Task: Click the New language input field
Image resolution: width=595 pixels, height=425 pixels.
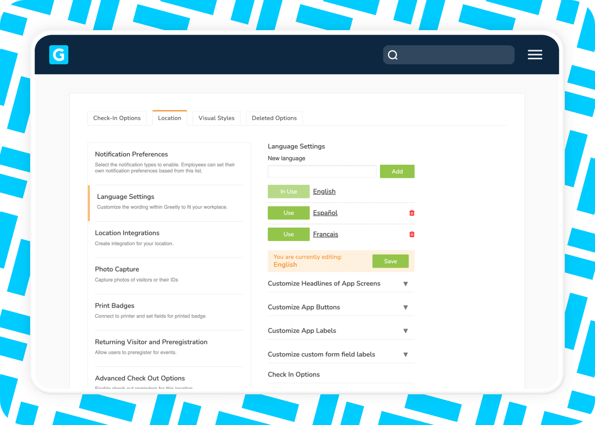Action: click(322, 171)
